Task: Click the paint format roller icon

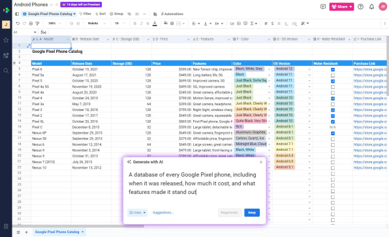Action: pyautogui.click(x=37, y=24)
